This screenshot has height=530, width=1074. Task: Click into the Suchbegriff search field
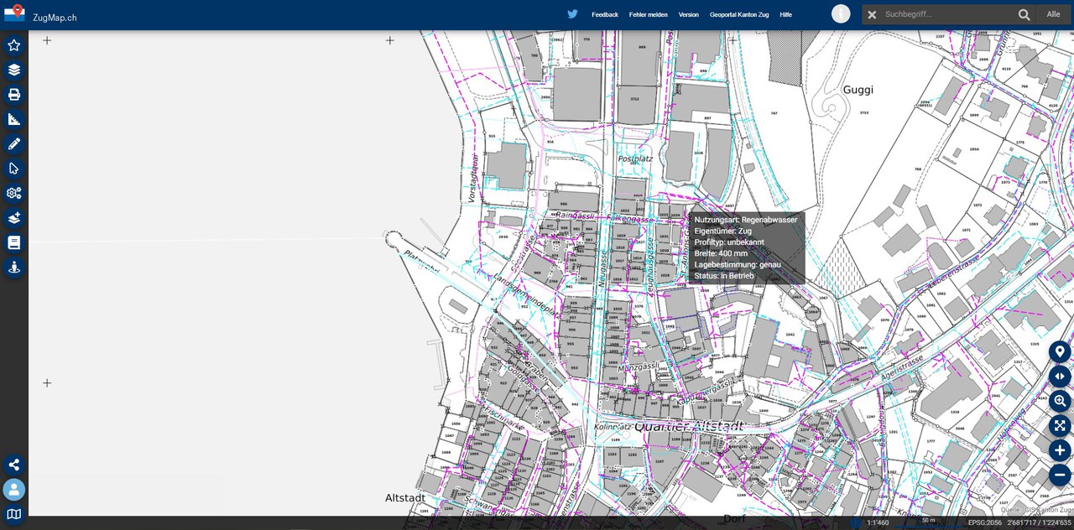click(x=946, y=14)
